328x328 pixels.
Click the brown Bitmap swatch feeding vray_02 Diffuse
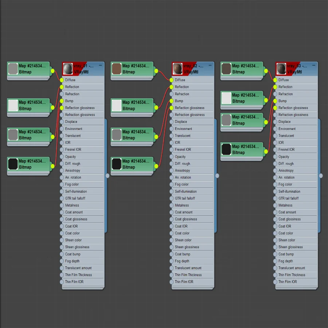pyautogui.click(x=117, y=69)
